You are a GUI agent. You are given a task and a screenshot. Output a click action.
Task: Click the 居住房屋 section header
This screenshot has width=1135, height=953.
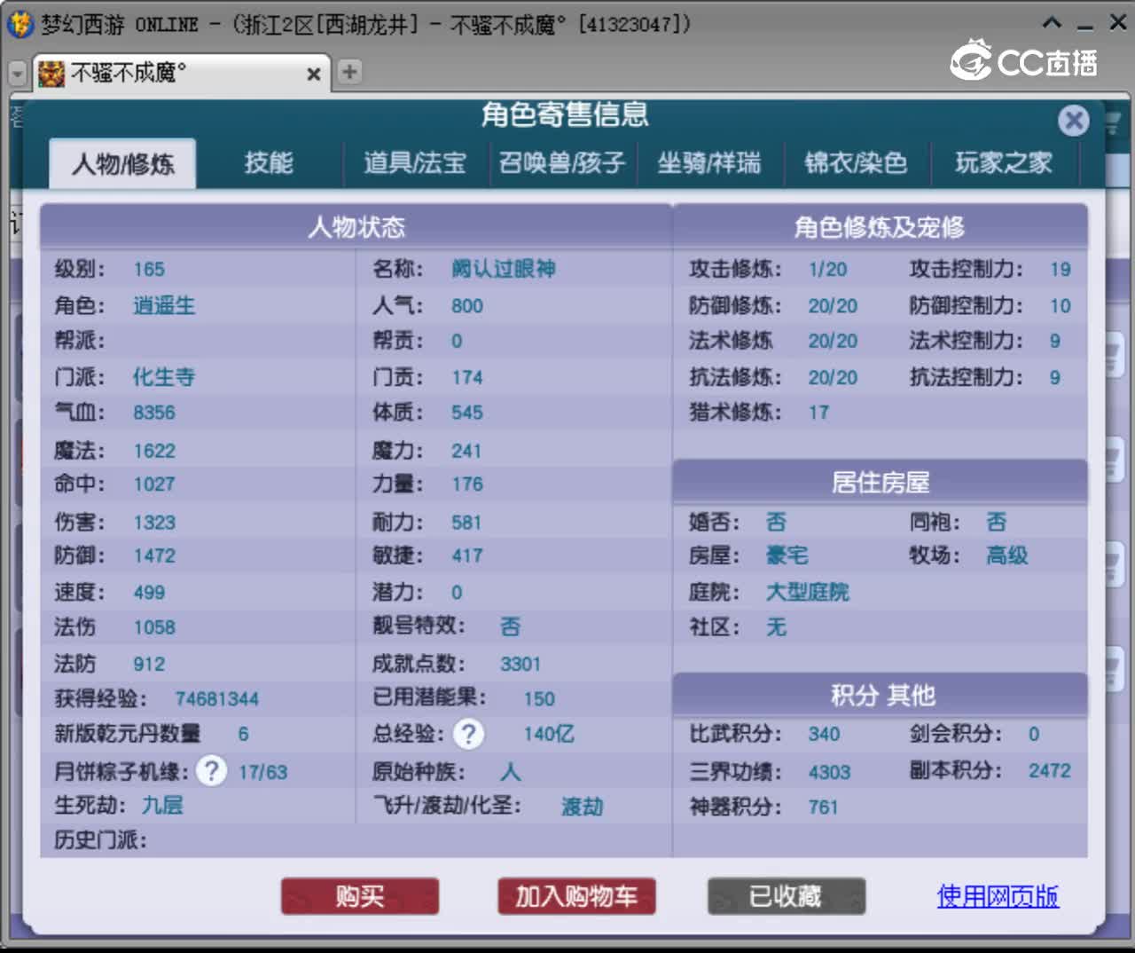[880, 483]
